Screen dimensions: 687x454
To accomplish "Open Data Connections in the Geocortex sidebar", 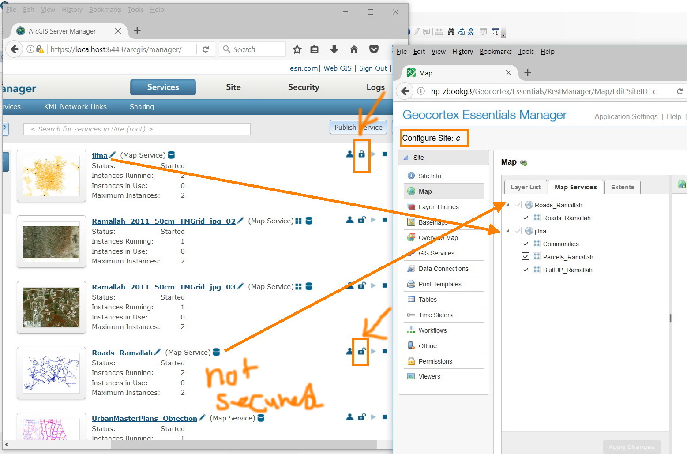I will pyautogui.click(x=443, y=269).
